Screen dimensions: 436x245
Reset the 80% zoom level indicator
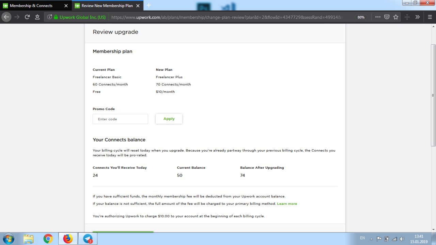pos(361,17)
